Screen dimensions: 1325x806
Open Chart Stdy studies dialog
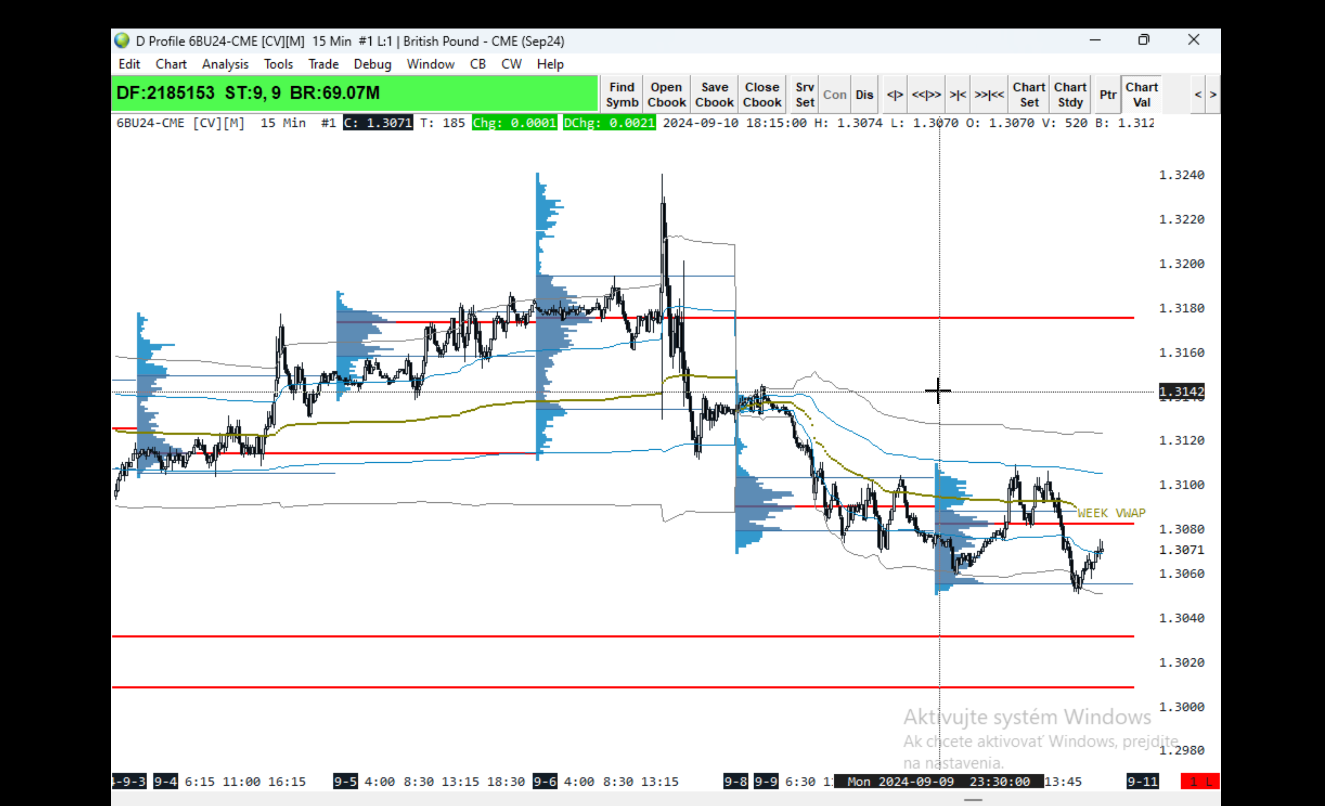1070,95
